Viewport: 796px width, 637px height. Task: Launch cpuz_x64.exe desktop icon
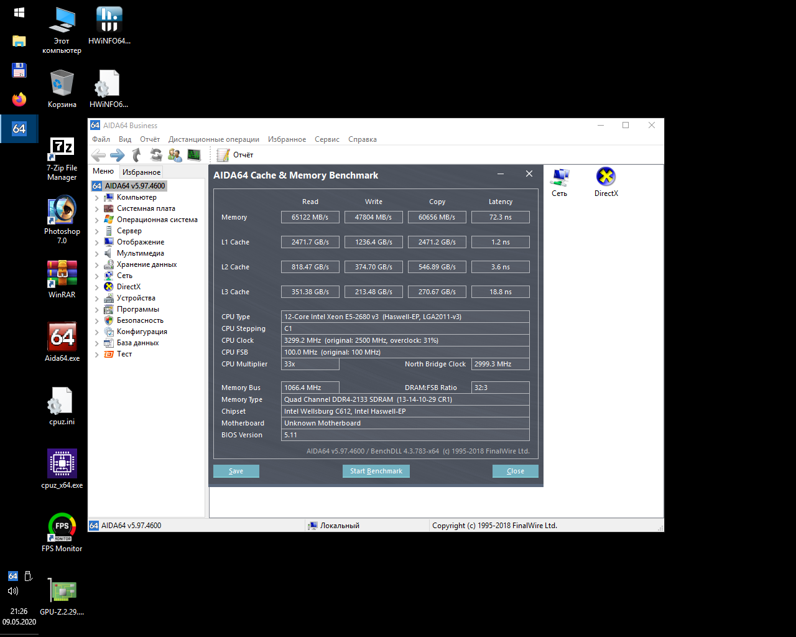62,469
